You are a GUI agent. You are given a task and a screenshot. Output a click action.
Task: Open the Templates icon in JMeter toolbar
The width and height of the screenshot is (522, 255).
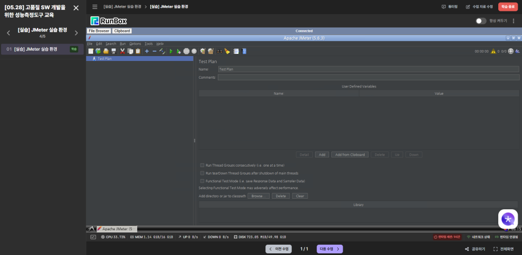[98, 51]
